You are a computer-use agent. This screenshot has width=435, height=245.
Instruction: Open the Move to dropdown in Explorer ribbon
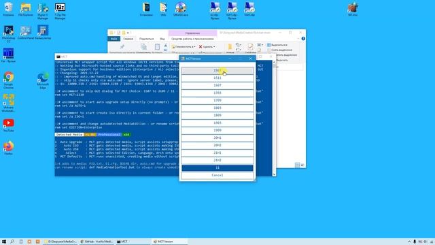[x=183, y=47]
